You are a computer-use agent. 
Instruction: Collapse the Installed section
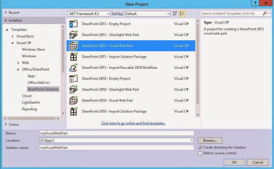point(5,20)
